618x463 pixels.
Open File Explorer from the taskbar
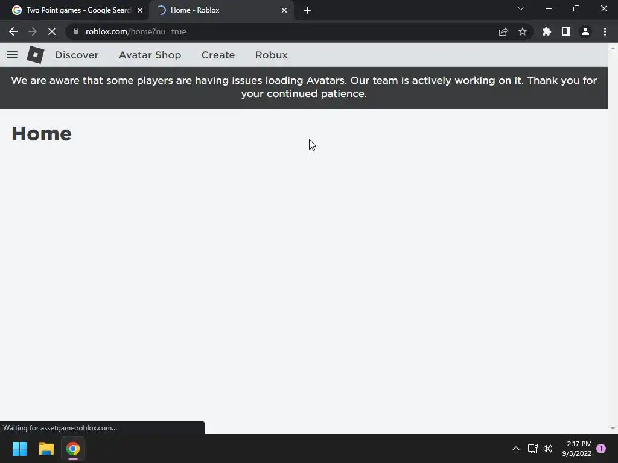(x=46, y=449)
